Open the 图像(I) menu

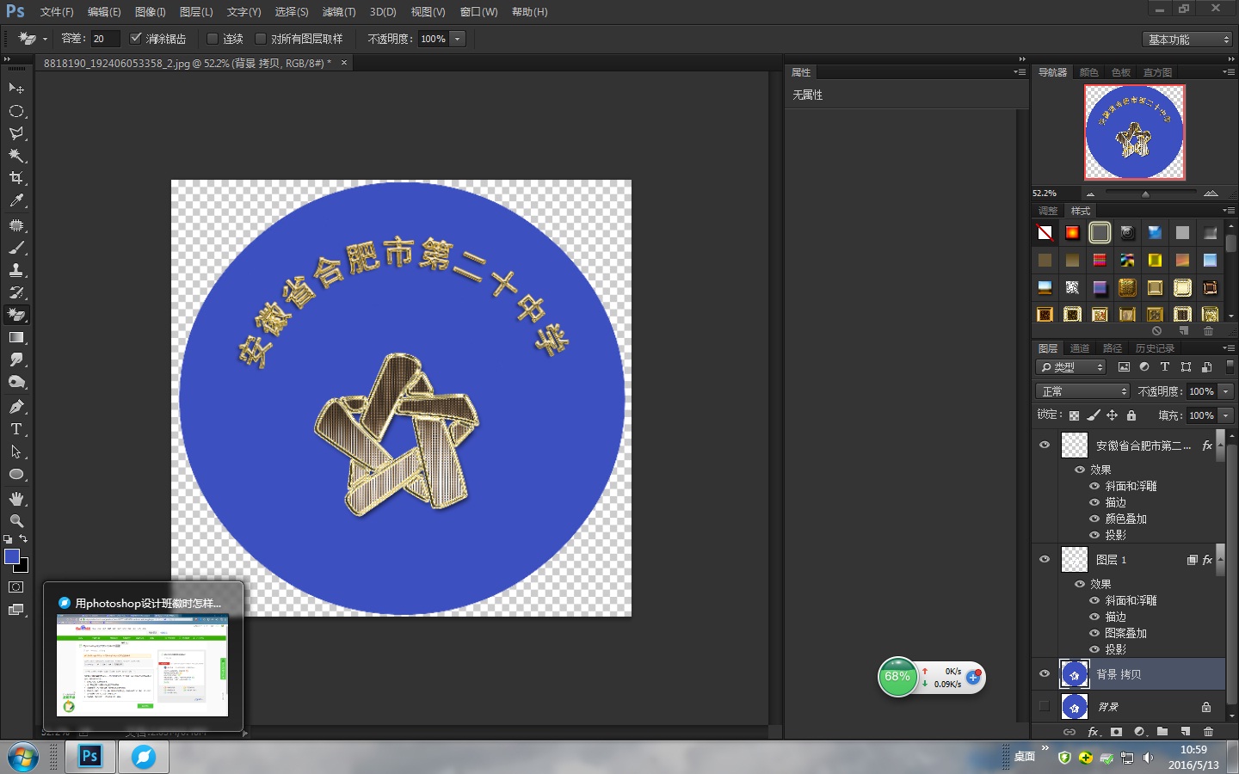point(150,12)
